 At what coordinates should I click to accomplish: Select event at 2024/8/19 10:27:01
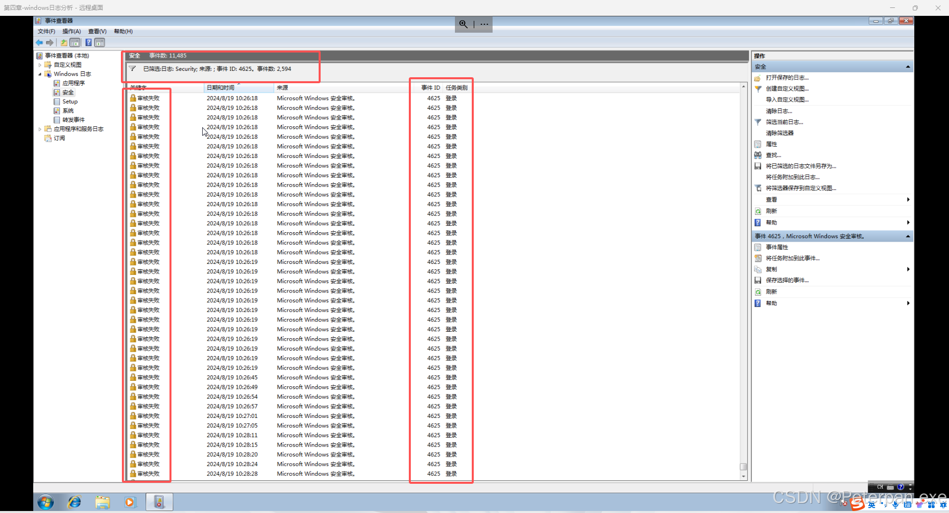click(434, 416)
